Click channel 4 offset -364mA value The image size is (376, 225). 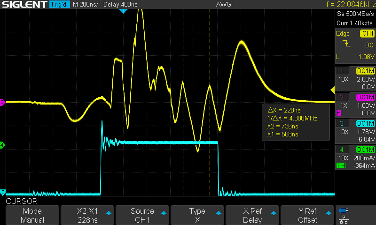364,165
